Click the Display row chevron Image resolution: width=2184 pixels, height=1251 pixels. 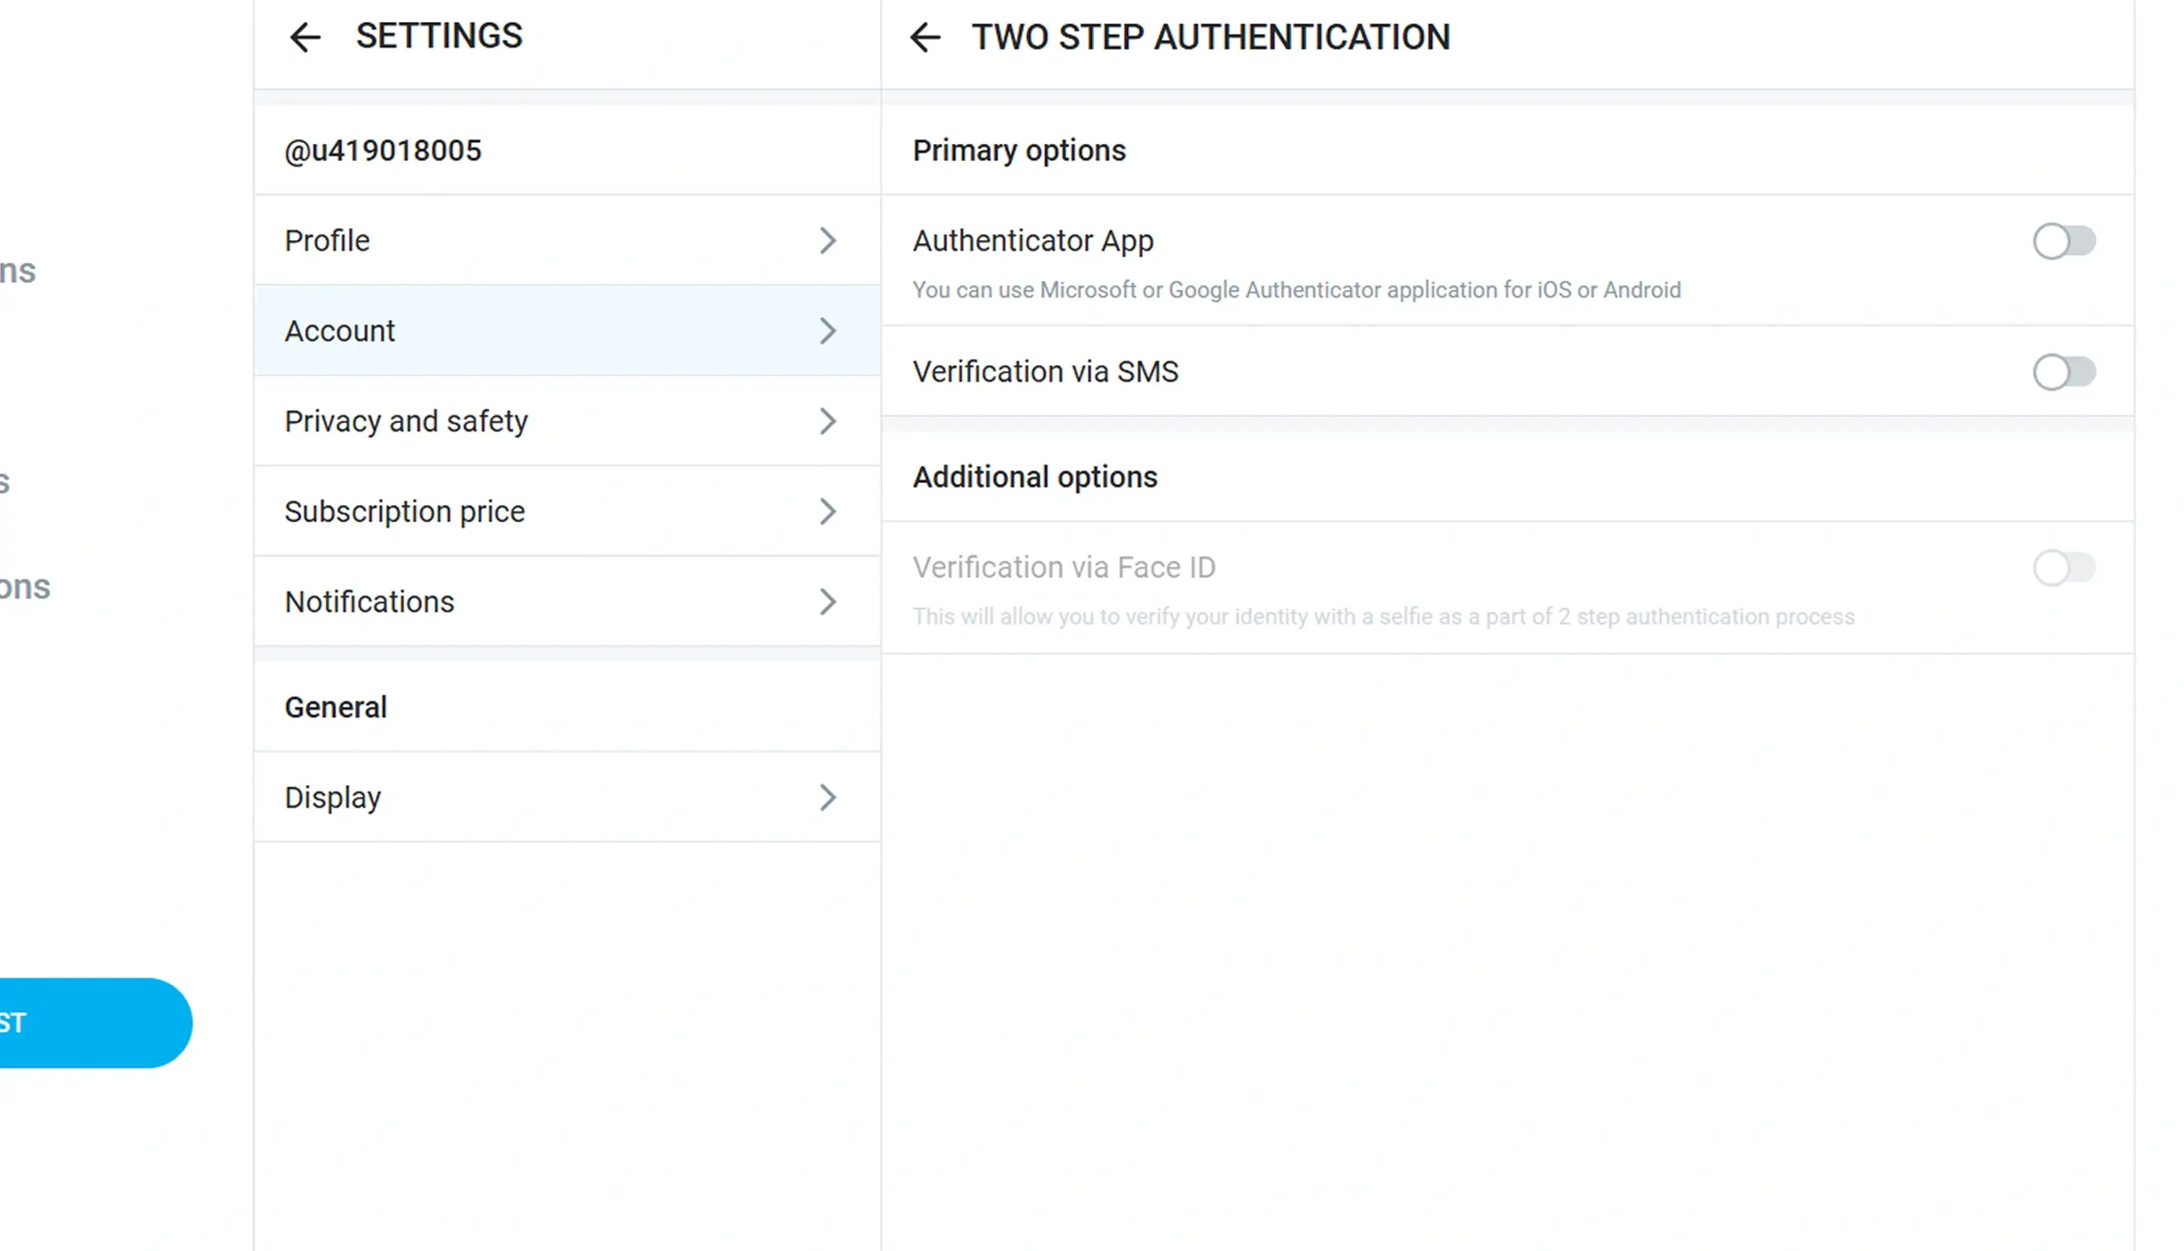827,798
